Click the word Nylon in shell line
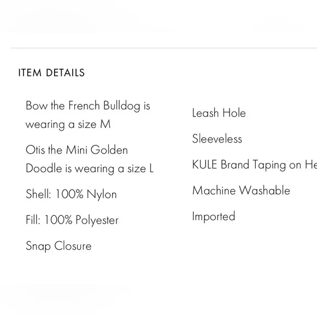 [x=102, y=195]
